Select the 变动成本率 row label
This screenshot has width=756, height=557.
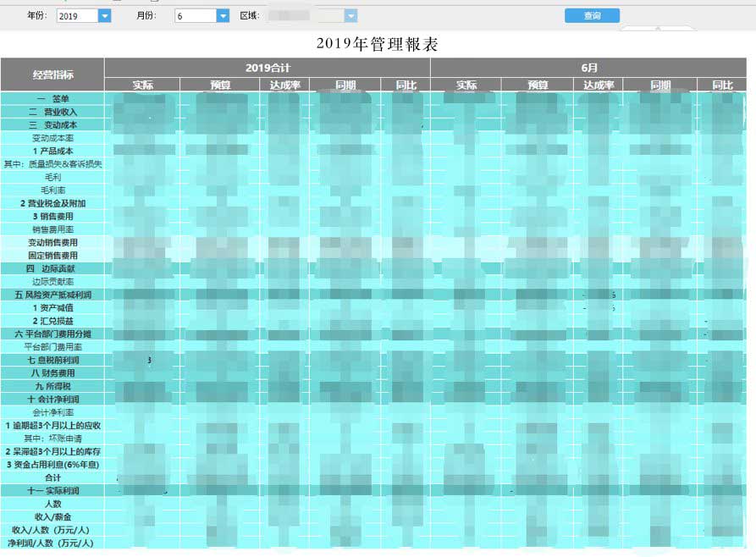tap(52, 138)
